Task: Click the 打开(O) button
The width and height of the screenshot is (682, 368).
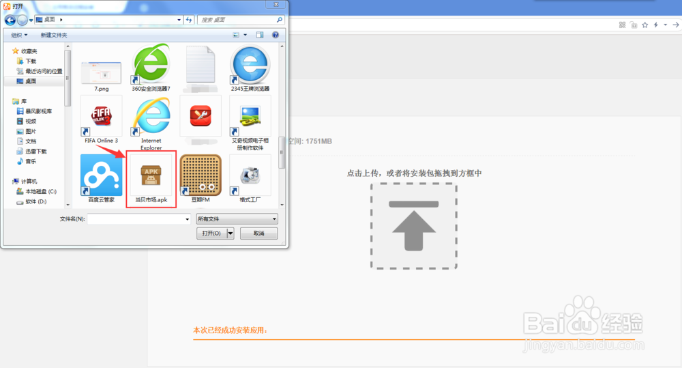Action: click(x=211, y=233)
